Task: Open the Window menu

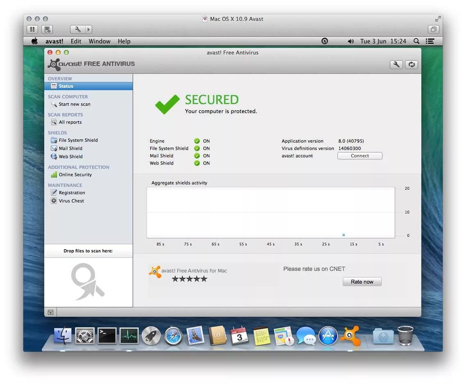Action: 99,41
